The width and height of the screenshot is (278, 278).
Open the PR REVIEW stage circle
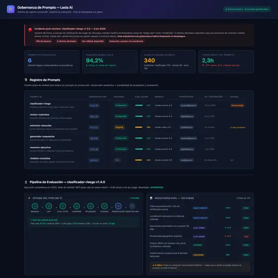(x=90, y=206)
